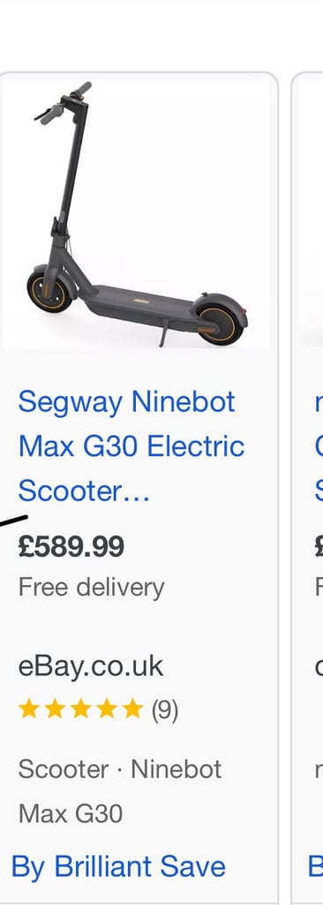Open the Segway Ninebot Max G30 product title link

(131, 446)
